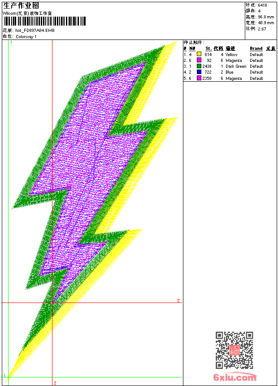Click 'Magenta' in stop row 5
The height and width of the screenshot is (386, 278).
tap(234, 78)
